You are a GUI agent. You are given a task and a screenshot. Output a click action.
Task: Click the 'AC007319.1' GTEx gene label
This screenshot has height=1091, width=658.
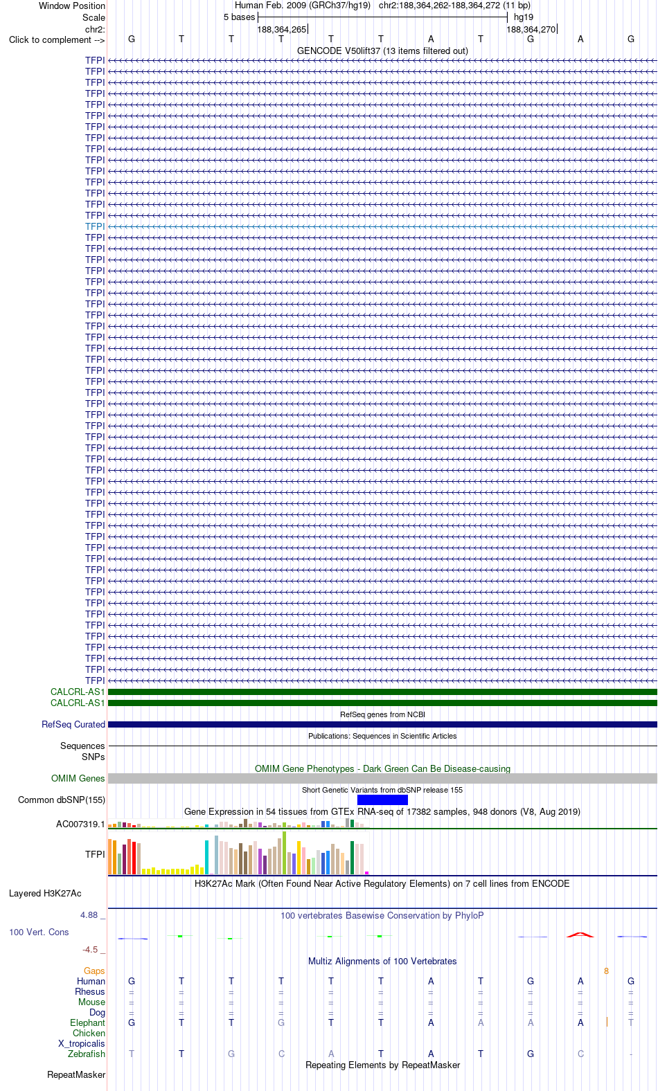point(80,824)
